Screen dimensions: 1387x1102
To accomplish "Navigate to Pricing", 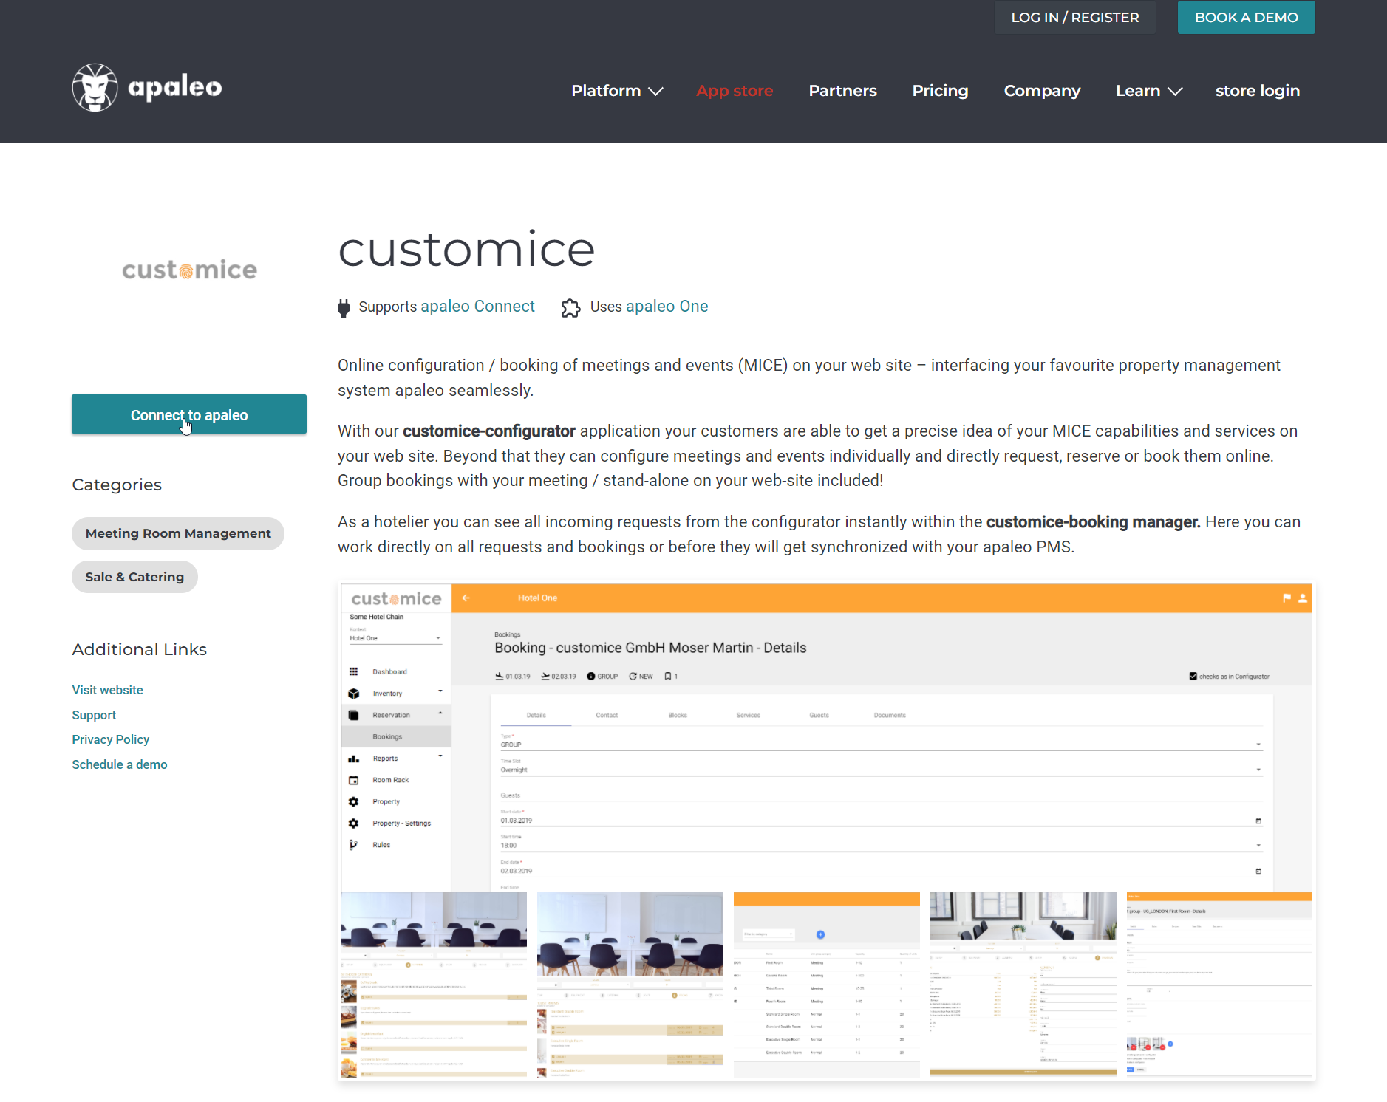I will click(940, 91).
